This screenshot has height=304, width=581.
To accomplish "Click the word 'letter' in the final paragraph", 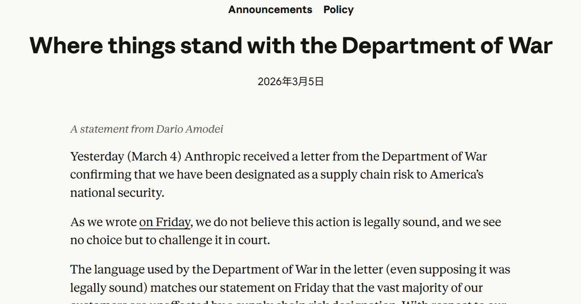I will [363, 269].
